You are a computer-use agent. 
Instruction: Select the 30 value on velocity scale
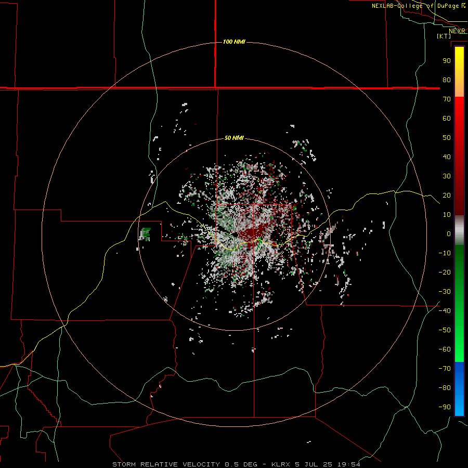coord(447,176)
